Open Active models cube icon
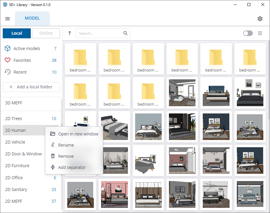 [x=8, y=49]
